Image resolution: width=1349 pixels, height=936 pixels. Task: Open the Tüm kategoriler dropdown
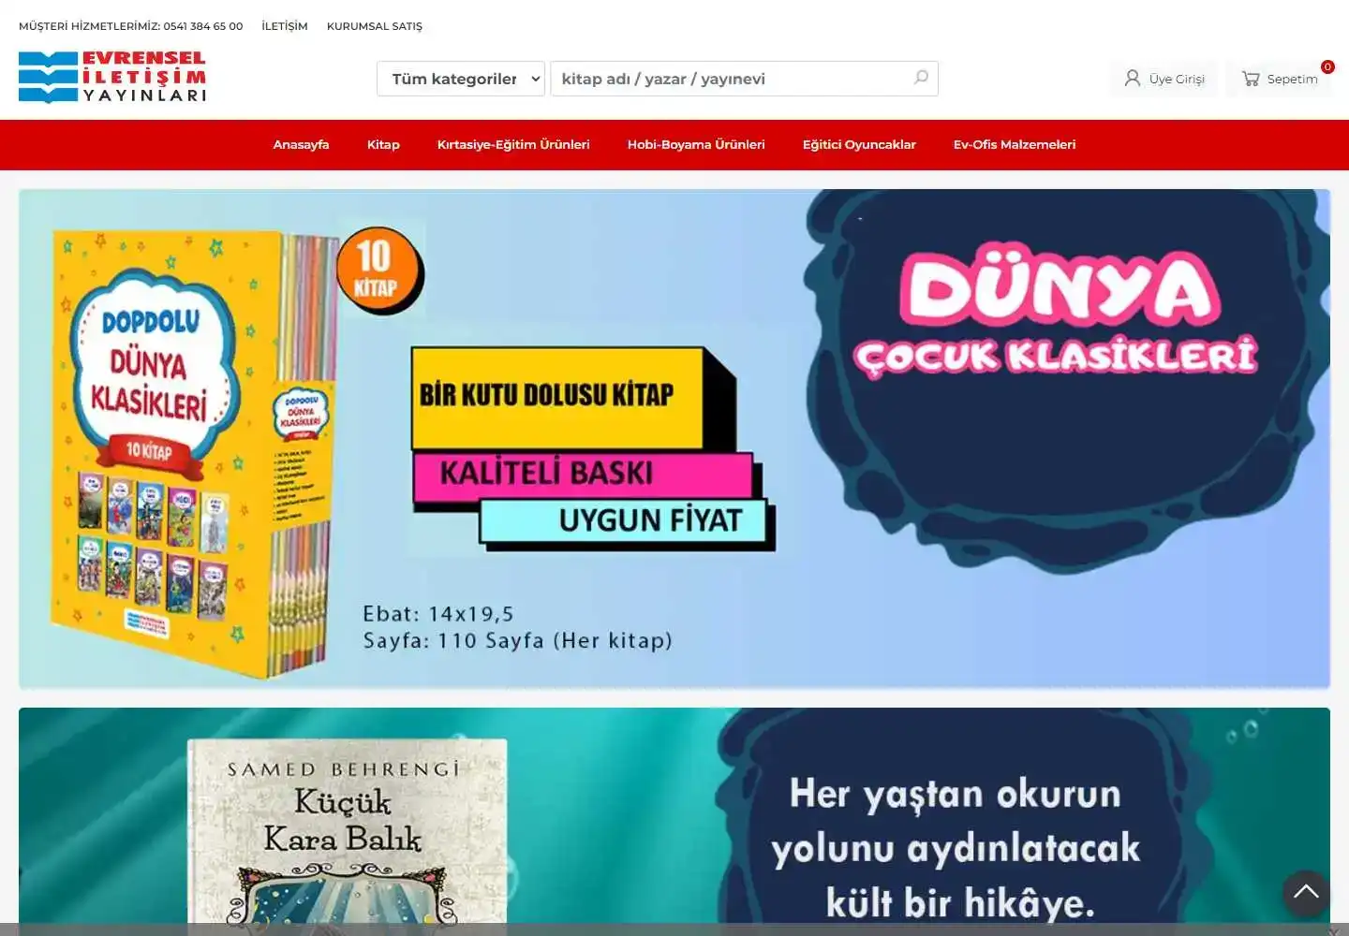[461, 79]
